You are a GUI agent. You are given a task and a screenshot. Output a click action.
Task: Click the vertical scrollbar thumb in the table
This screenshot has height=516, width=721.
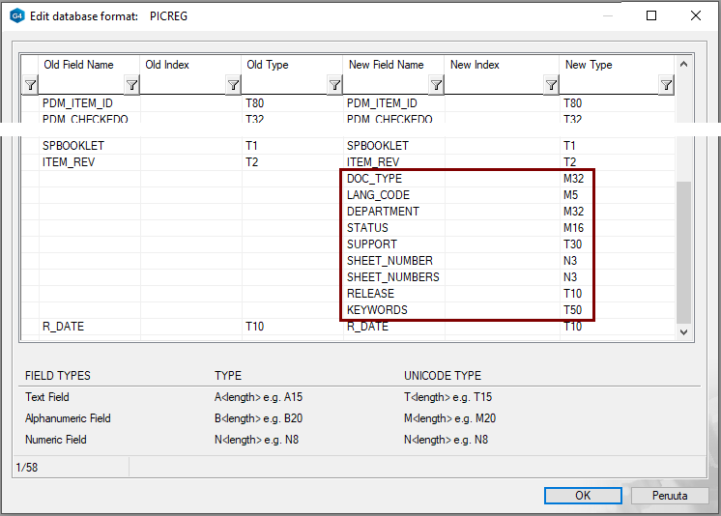(x=684, y=251)
